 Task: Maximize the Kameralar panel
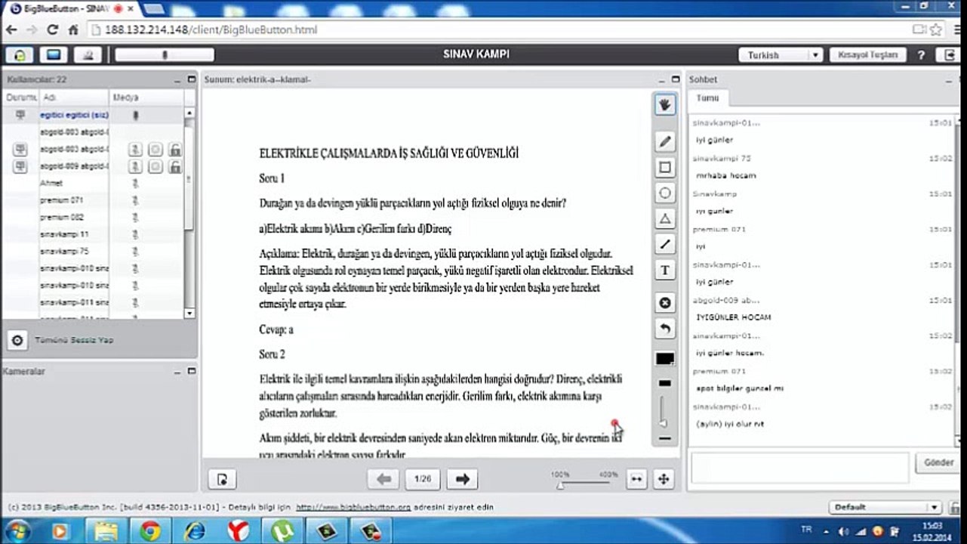(192, 371)
